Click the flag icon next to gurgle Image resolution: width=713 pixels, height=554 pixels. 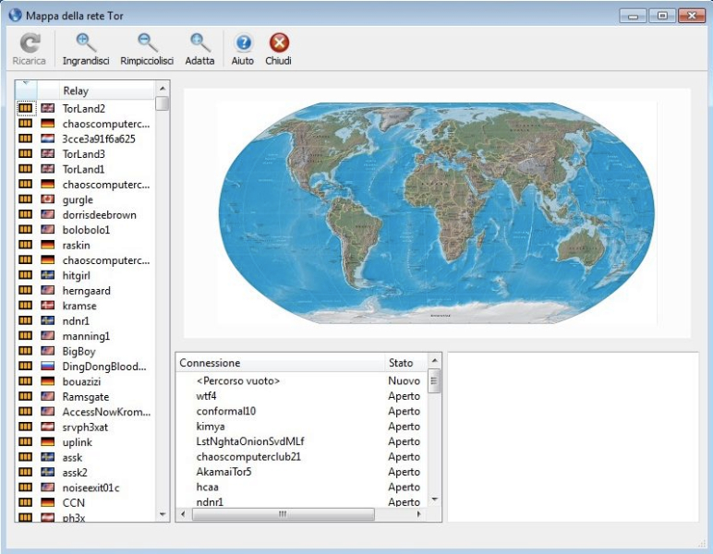(x=48, y=199)
